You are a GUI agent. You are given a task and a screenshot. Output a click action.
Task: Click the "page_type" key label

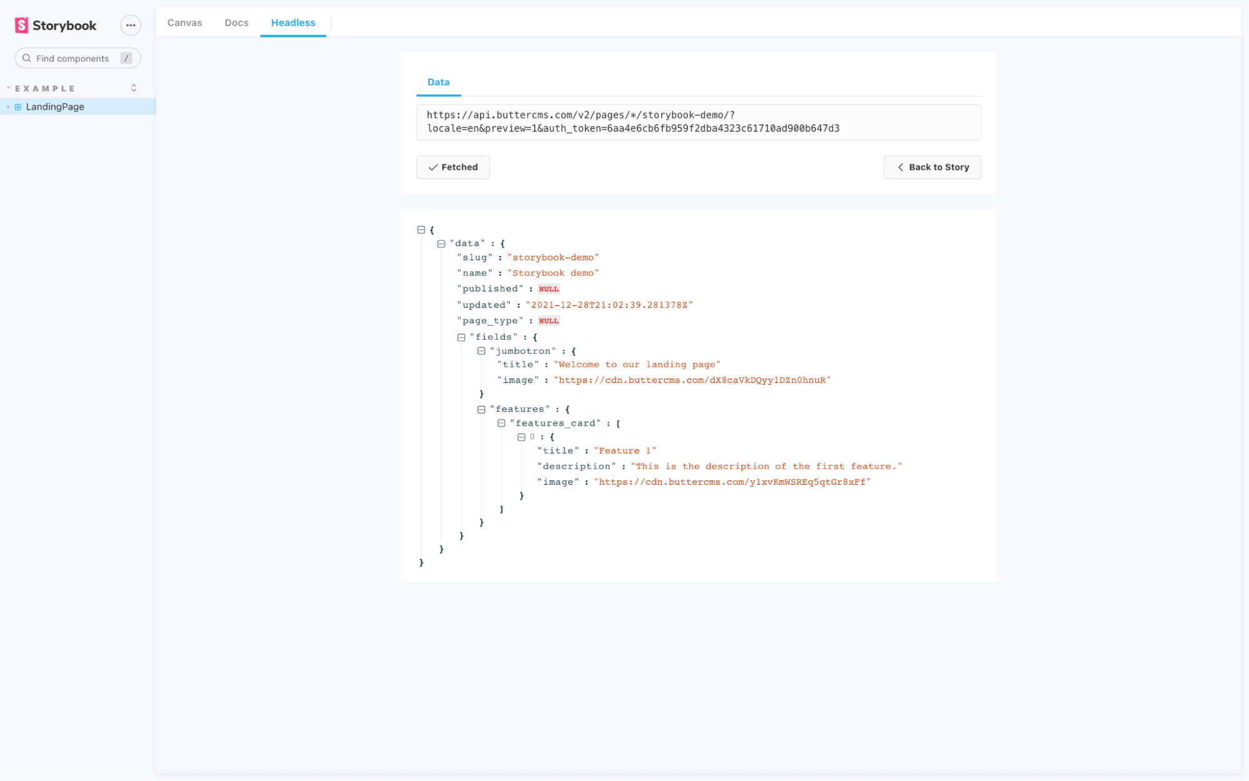click(490, 321)
